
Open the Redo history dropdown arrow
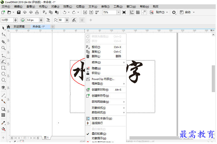(78, 12)
